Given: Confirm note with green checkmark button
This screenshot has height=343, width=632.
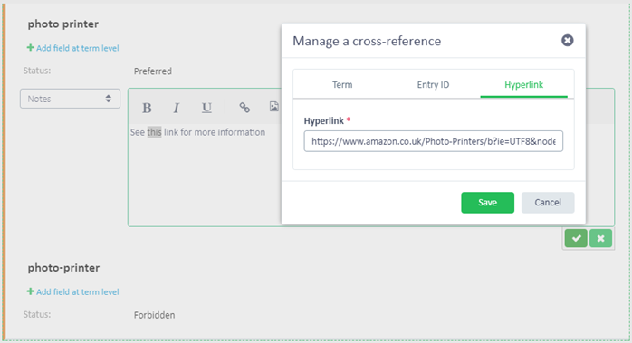Looking at the screenshot, I should pyautogui.click(x=576, y=238).
